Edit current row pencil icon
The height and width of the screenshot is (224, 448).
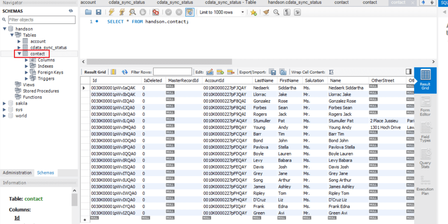pyautogui.click(x=210, y=72)
